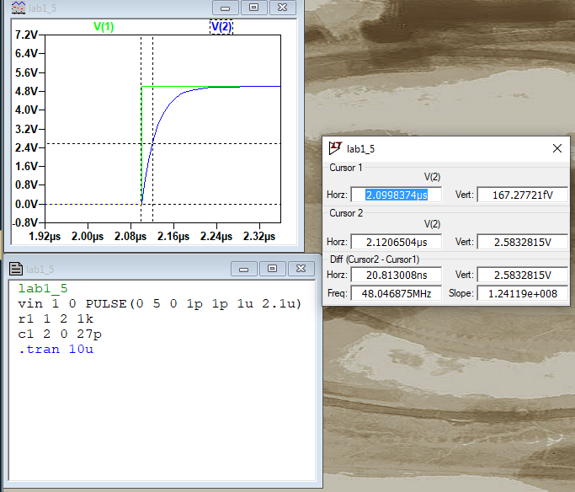The height and width of the screenshot is (492, 575).
Task: Minimize the waveform plot window
Action: tap(225, 8)
